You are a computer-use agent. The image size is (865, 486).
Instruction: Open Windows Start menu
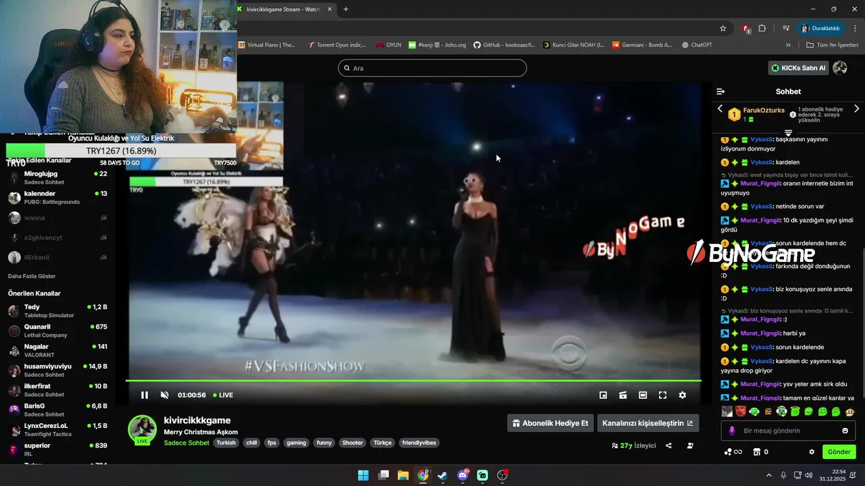tap(363, 475)
